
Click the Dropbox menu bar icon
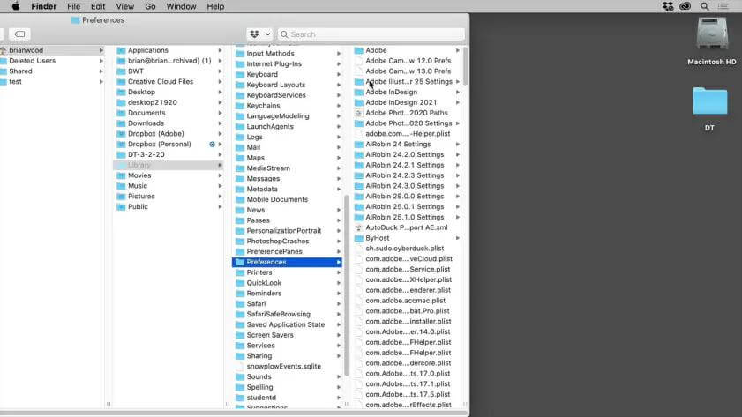pyautogui.click(x=667, y=6)
